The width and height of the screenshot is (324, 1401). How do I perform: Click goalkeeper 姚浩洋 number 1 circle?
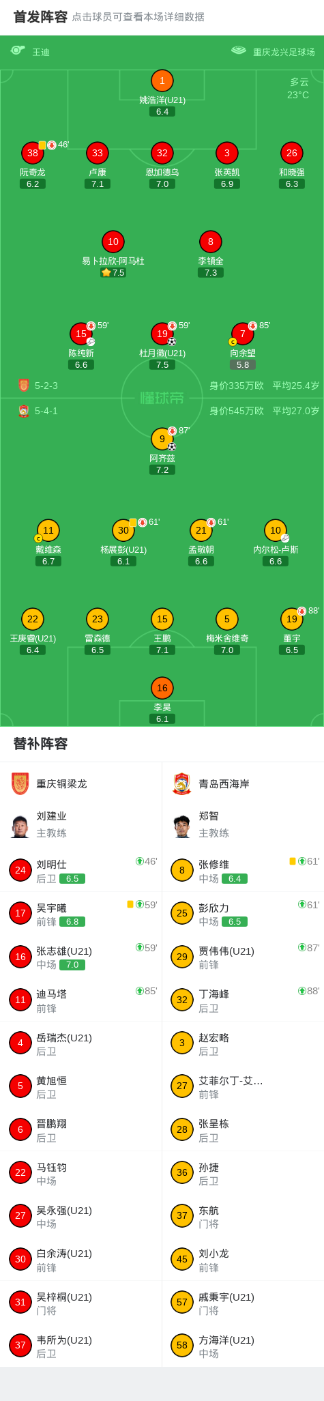(162, 81)
